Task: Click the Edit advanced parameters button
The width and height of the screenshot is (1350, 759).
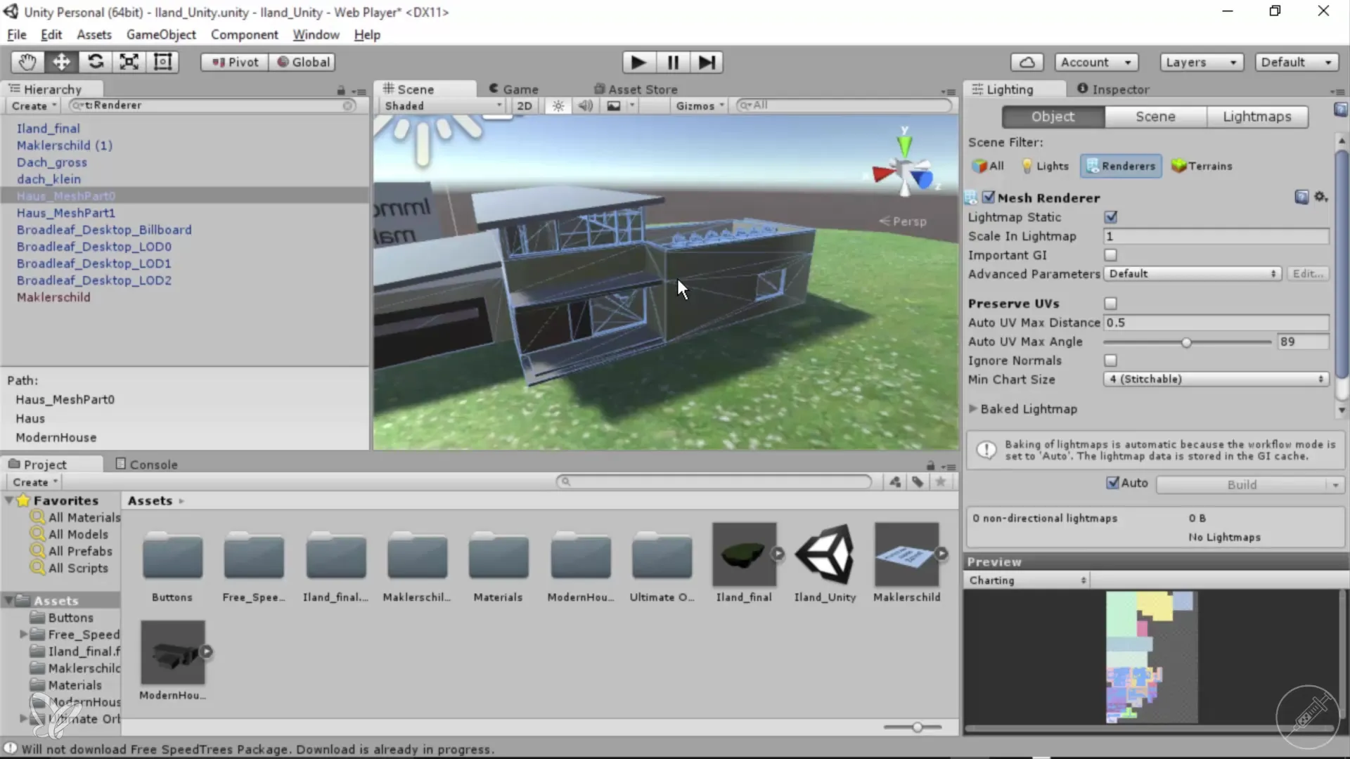Action: (x=1308, y=274)
